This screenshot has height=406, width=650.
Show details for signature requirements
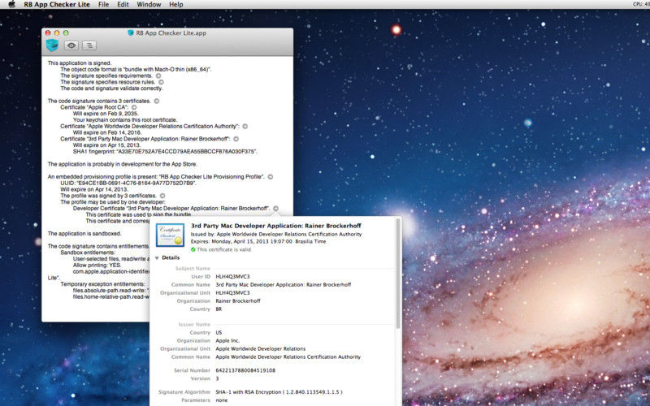click(x=158, y=76)
